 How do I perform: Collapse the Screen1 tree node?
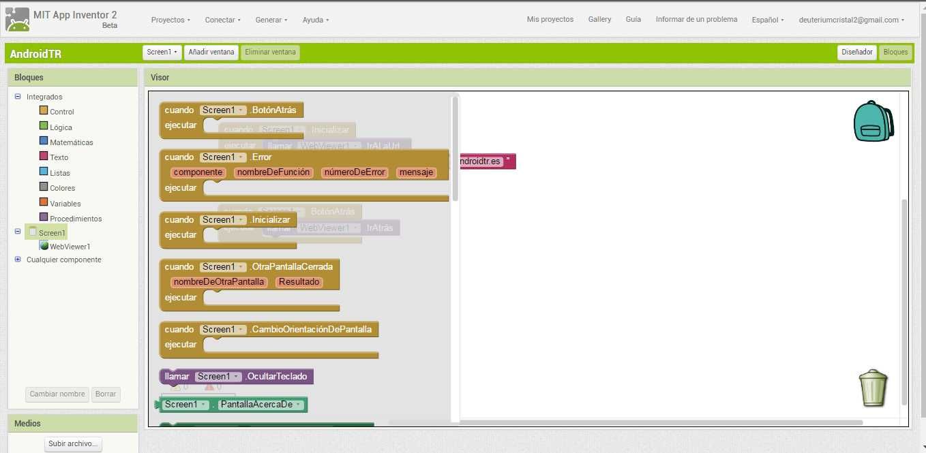(18, 232)
